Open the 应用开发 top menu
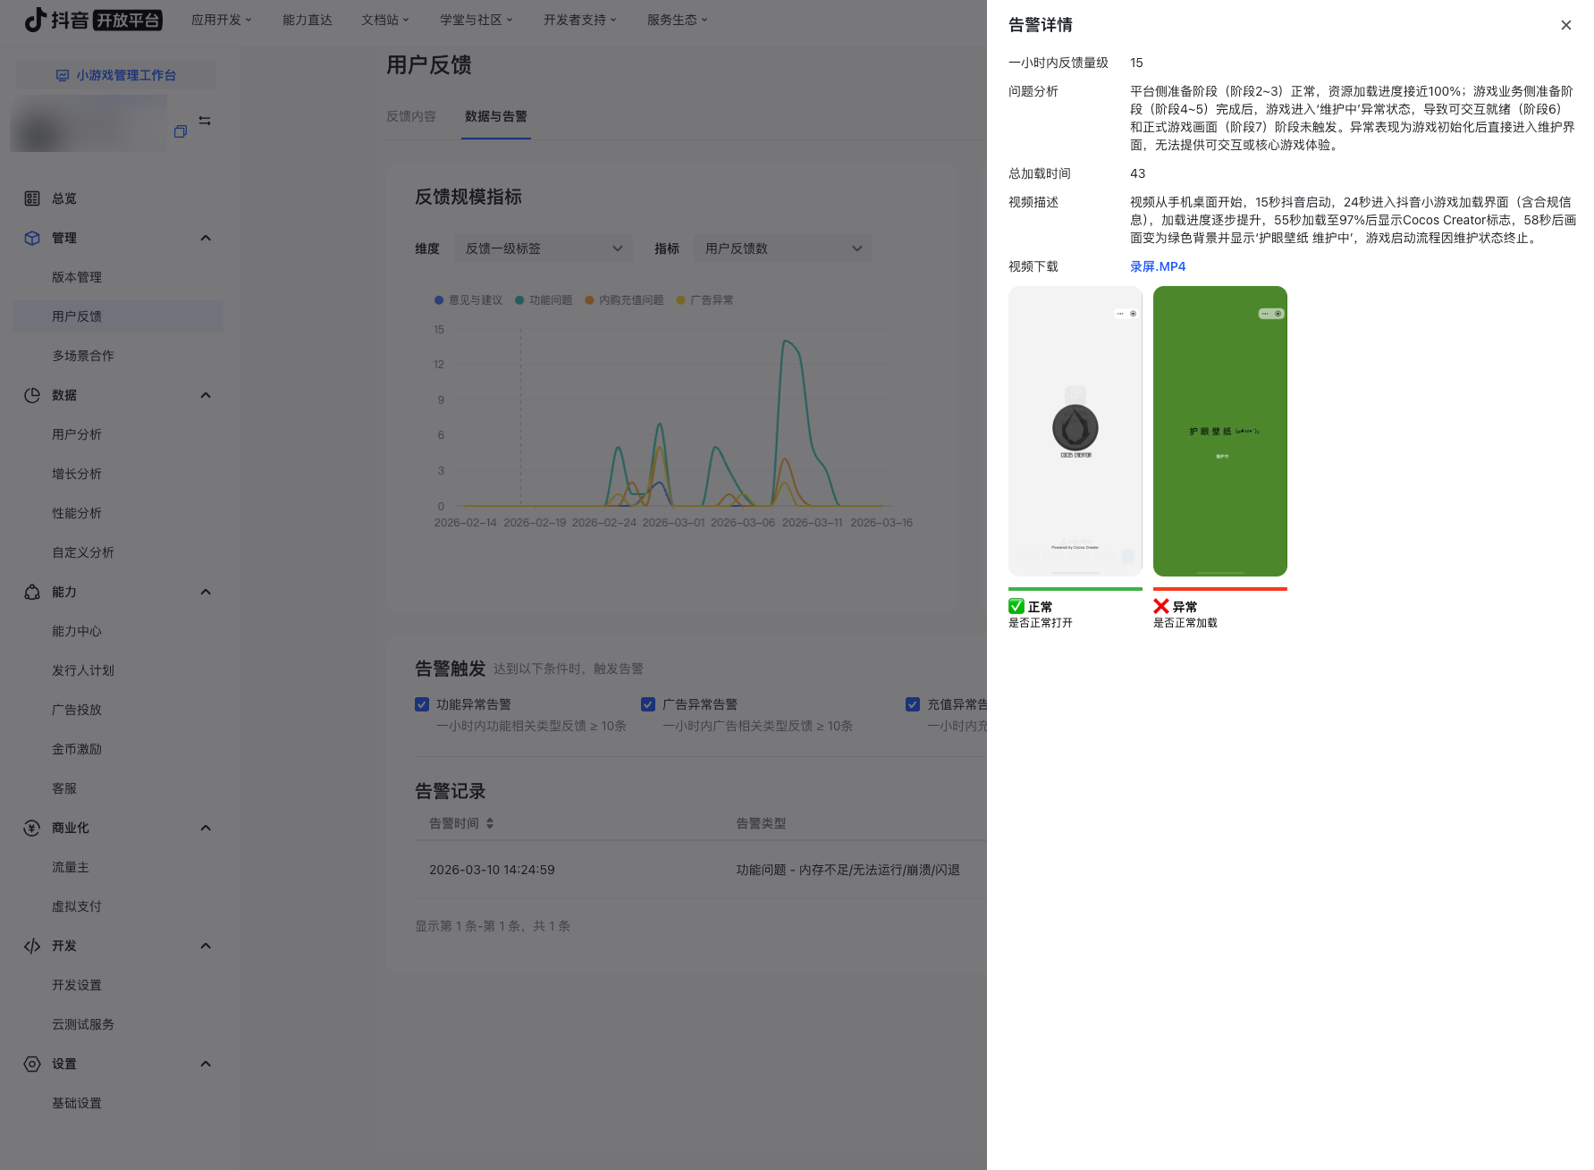The height and width of the screenshot is (1170, 1594). (221, 20)
